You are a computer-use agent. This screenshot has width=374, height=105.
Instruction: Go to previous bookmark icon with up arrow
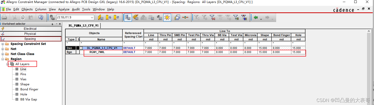coord(116,17)
